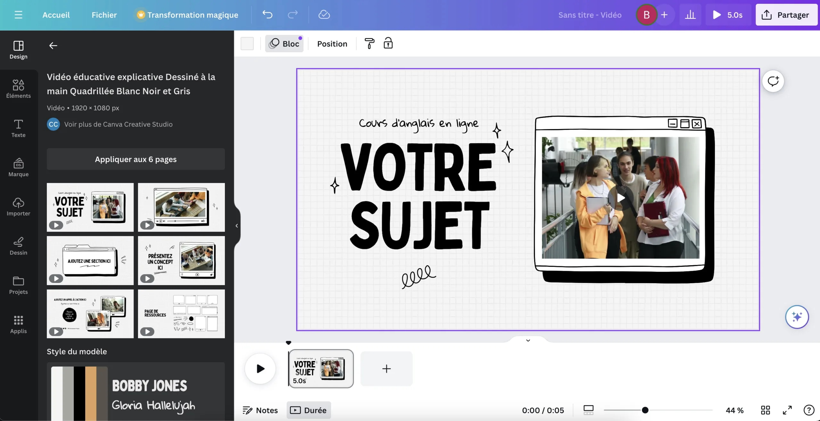Click the undo arrow icon

[267, 15]
